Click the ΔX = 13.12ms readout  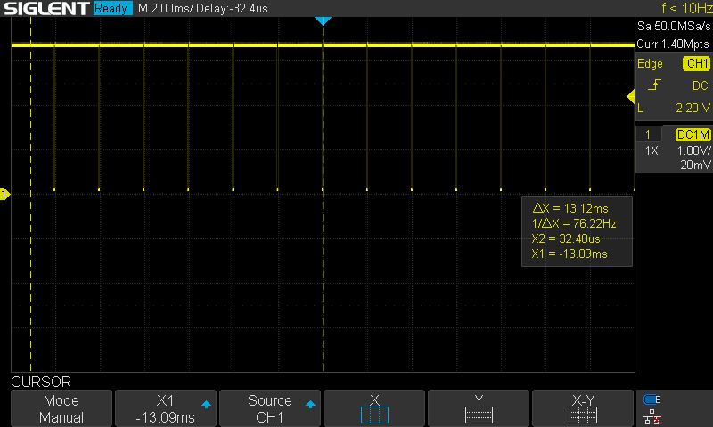[570, 208]
